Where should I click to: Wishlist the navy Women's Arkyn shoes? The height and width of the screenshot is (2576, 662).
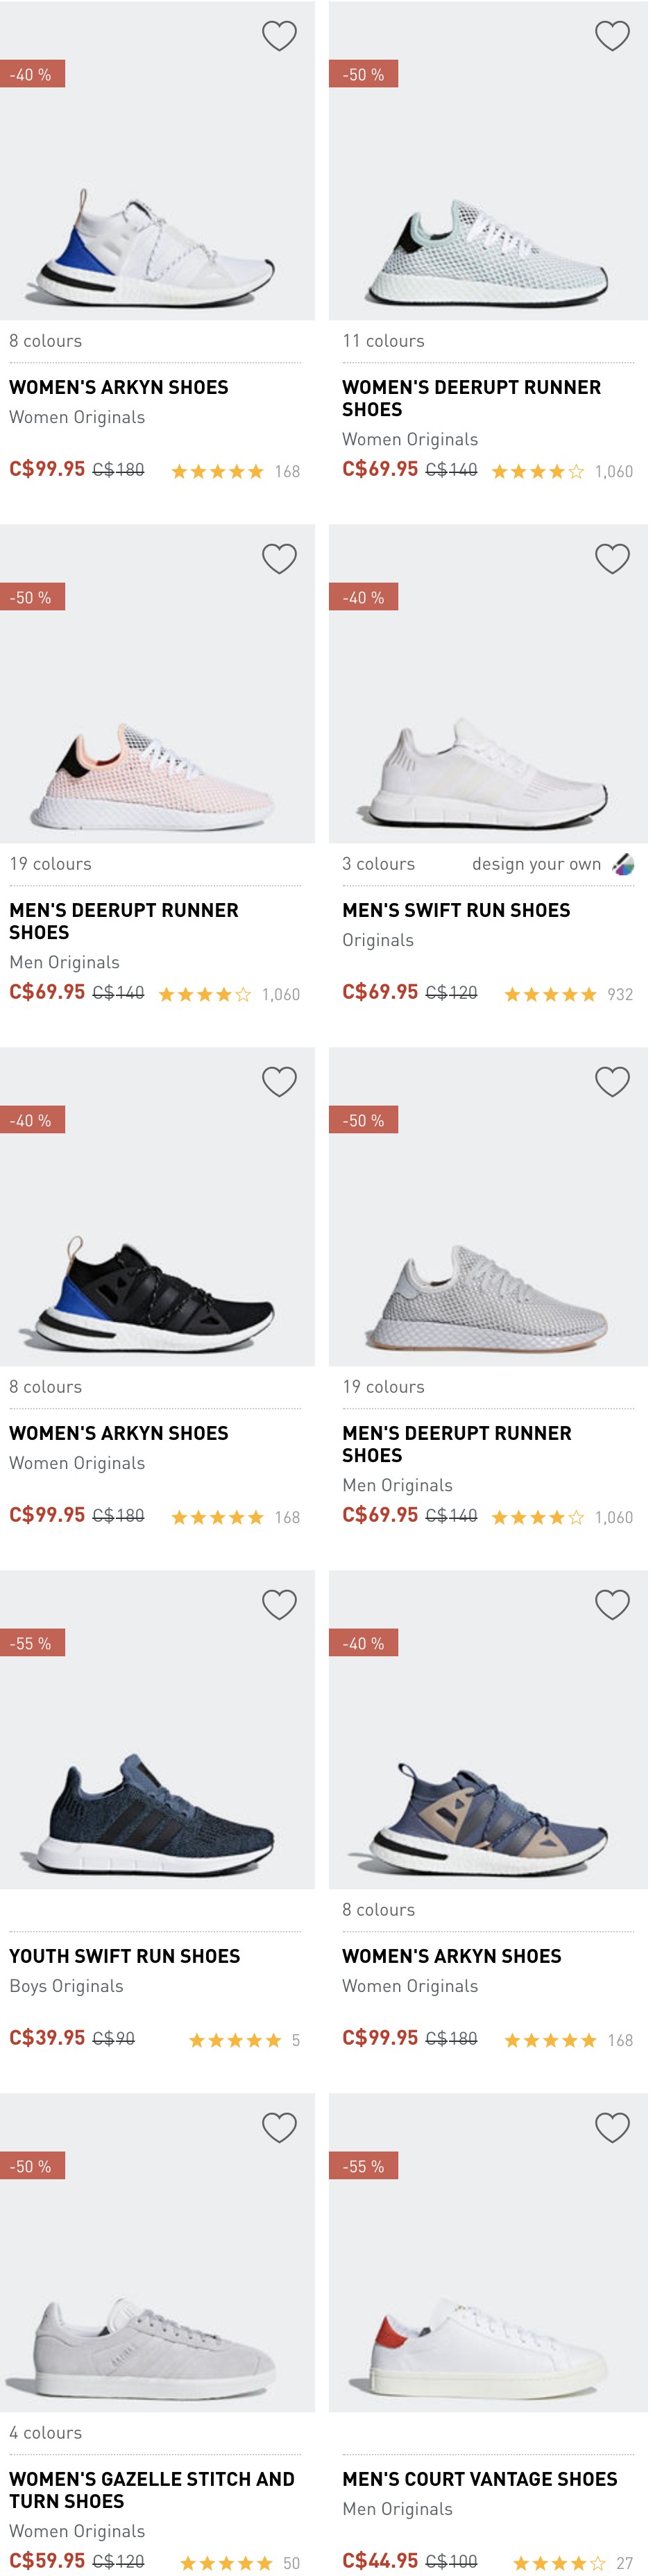[x=612, y=1605]
